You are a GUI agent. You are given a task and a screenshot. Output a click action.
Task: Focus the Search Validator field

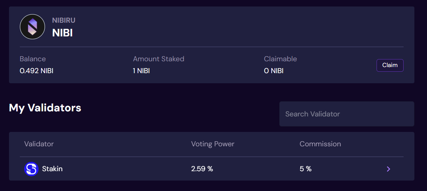(x=347, y=114)
